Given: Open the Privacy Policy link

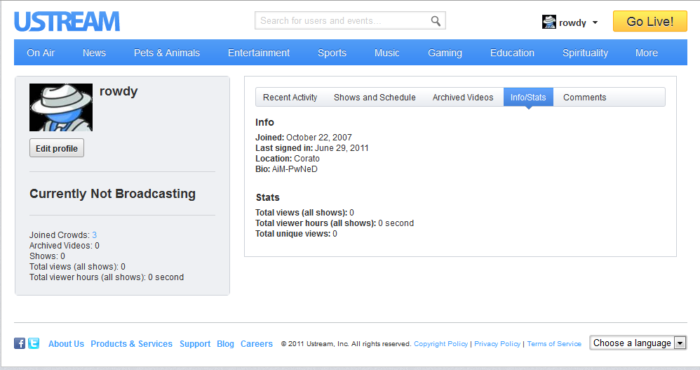Looking at the screenshot, I should point(497,343).
